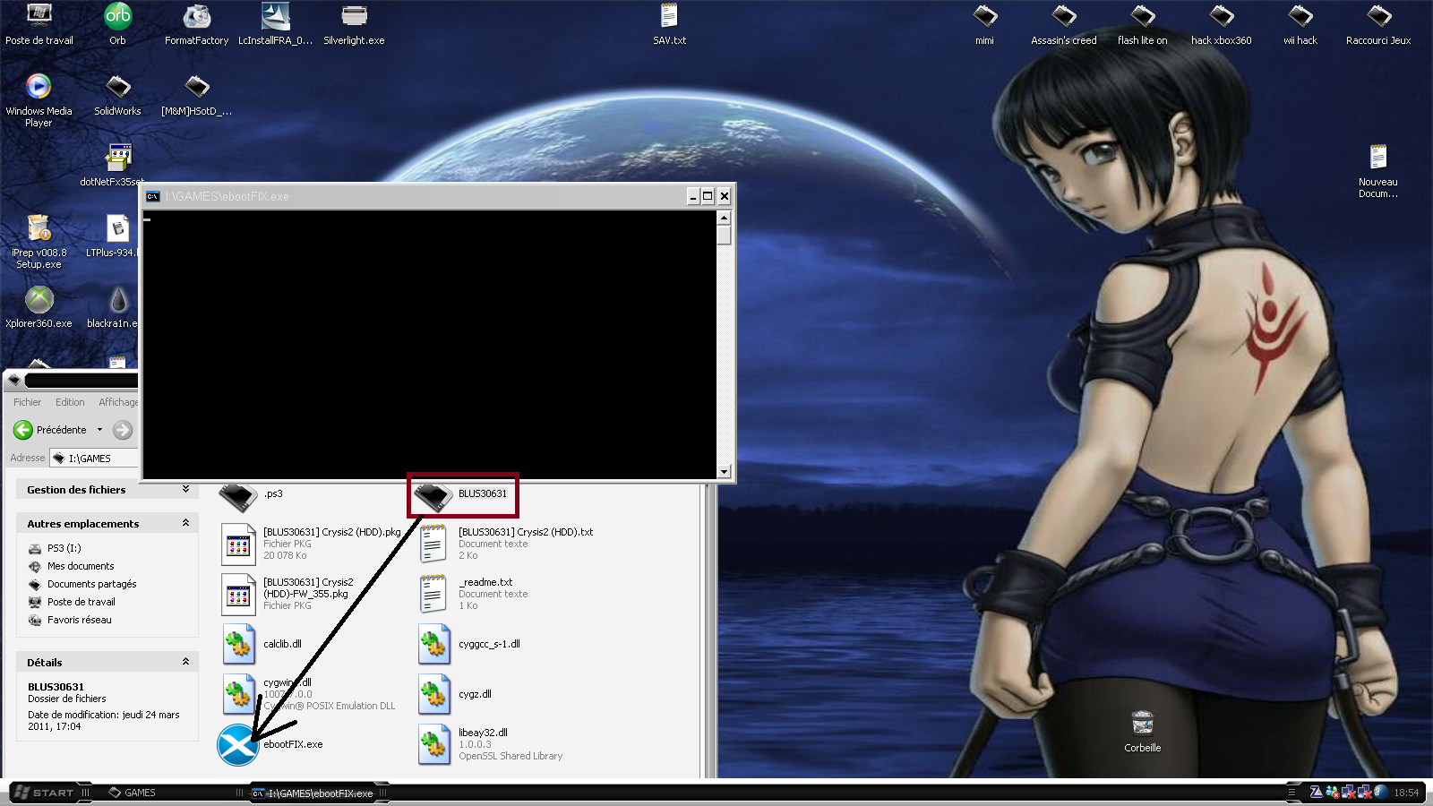Click console window scroll up arrow
Image resolution: width=1433 pixels, height=806 pixels.
click(724, 218)
